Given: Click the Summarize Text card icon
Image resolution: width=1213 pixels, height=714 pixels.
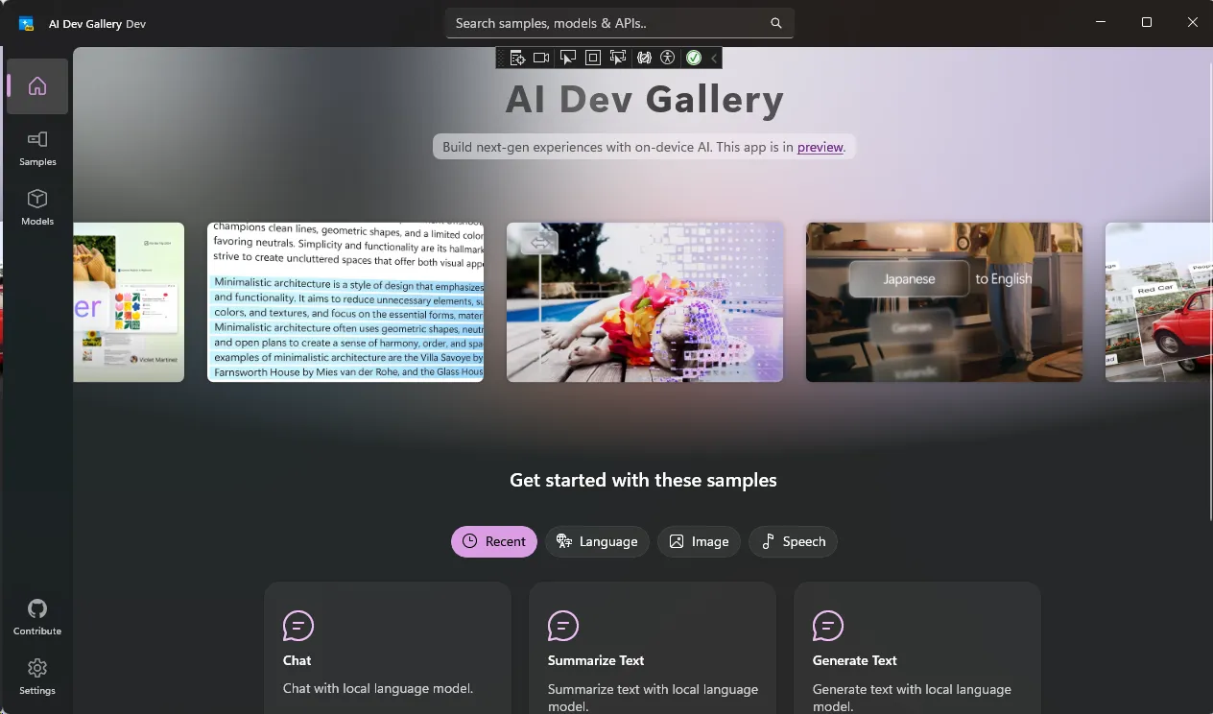Looking at the screenshot, I should (563, 626).
